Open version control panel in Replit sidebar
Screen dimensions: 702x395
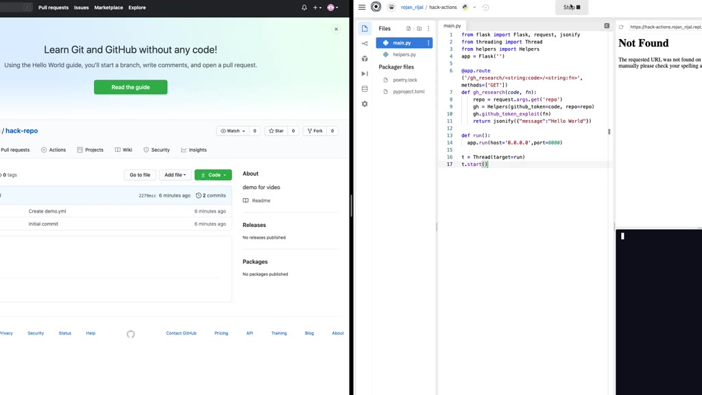[x=365, y=44]
